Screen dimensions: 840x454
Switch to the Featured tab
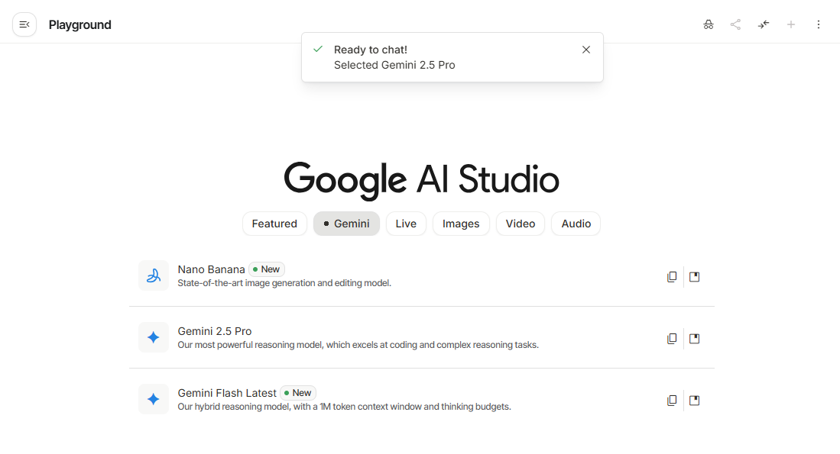click(x=274, y=224)
